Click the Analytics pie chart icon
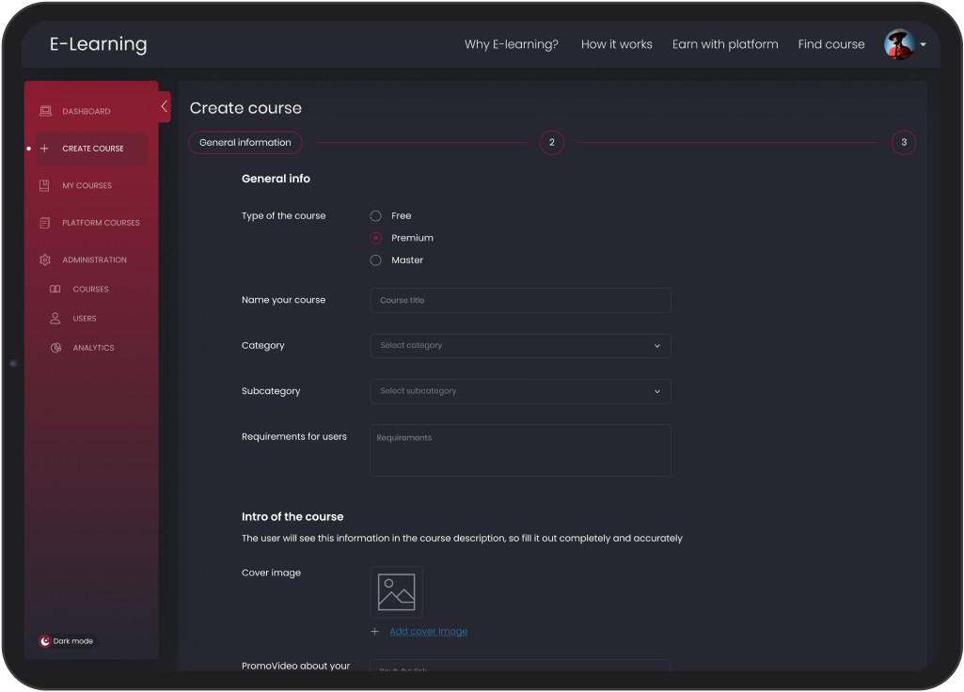The image size is (964, 692). pos(55,348)
